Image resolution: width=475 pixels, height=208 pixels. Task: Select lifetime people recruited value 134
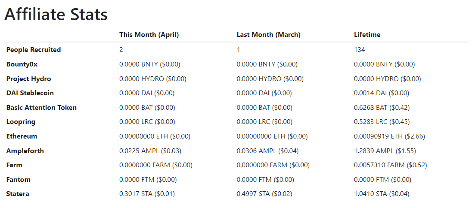click(360, 50)
